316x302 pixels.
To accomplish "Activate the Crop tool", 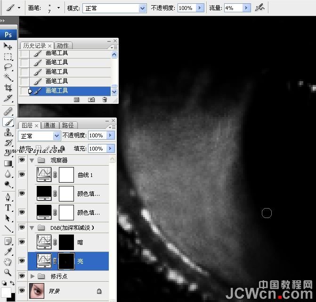I will (8, 88).
